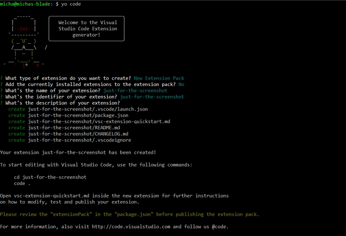Click 'Your extension just-for-the-screenshot has been created!' line
The width and height of the screenshot is (346, 236).
click(x=78, y=152)
